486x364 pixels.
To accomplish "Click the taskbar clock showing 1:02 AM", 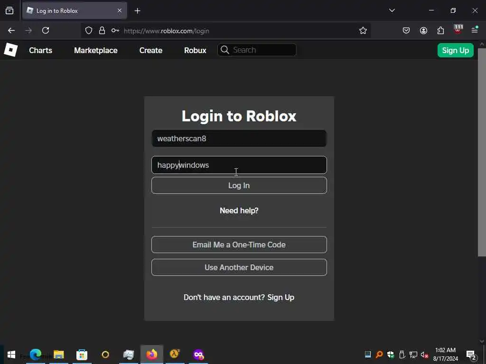I will point(445,355).
